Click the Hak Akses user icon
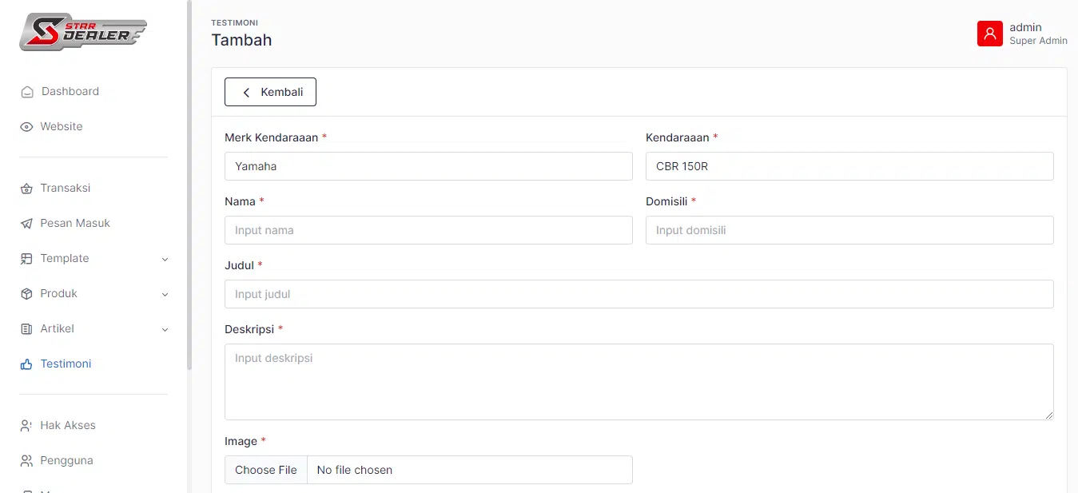The width and height of the screenshot is (1078, 493). tap(26, 426)
